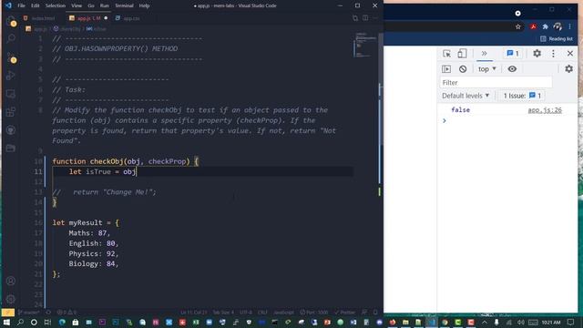Open the app.js:26 source link
Screen dimensions: 583x328
click(x=545, y=110)
